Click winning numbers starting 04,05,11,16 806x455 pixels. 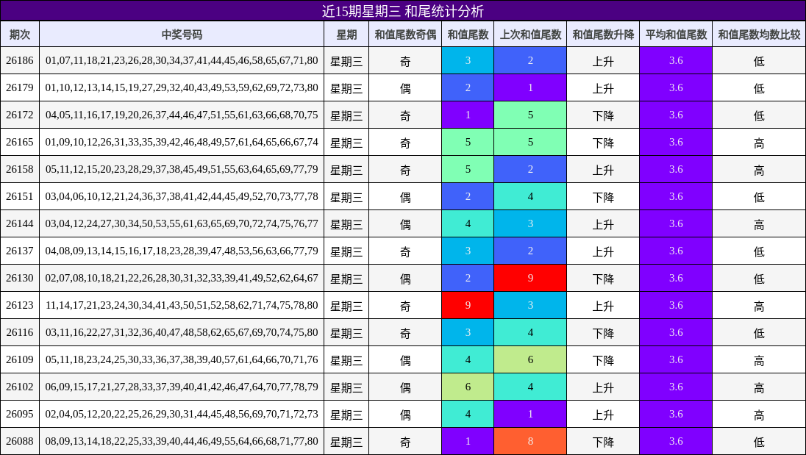click(182, 115)
